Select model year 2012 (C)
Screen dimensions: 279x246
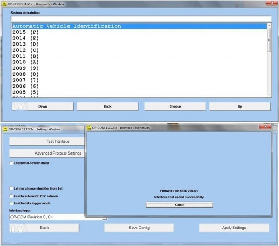(25, 50)
